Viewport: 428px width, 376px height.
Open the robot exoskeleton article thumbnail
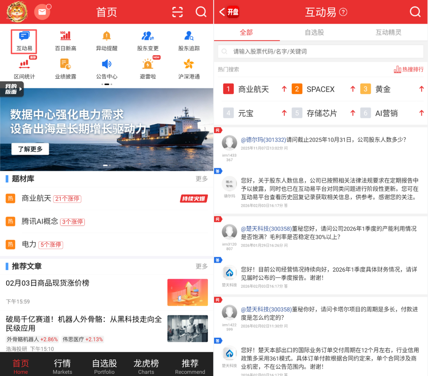coord(188,328)
